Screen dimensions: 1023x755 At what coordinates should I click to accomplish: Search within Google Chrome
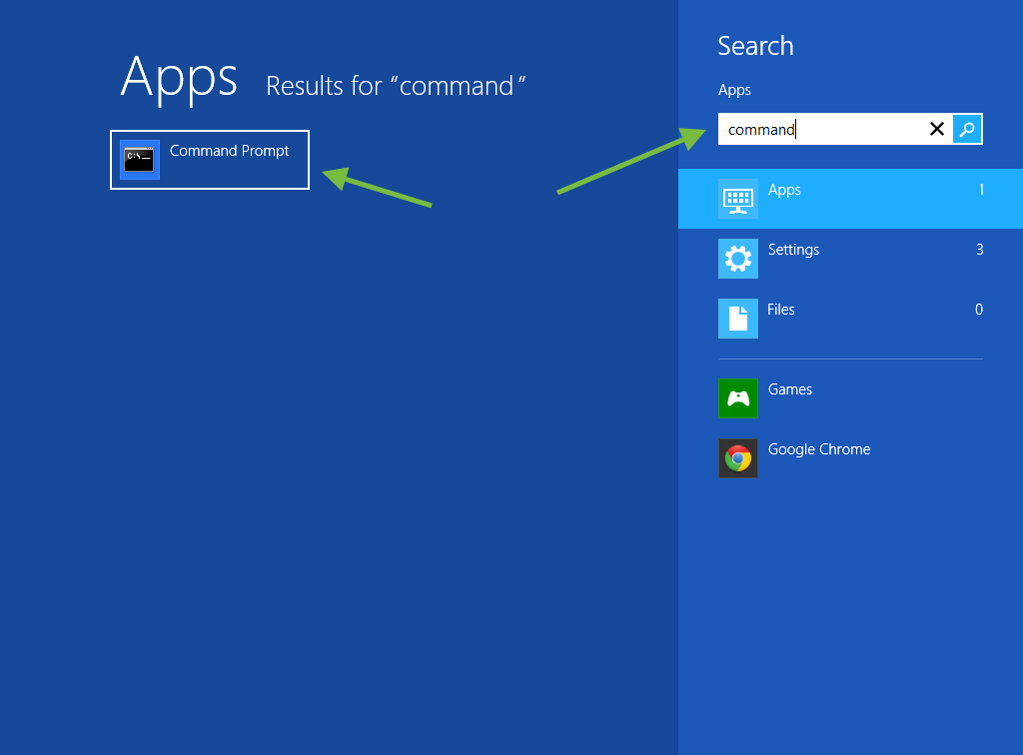pyautogui.click(x=850, y=458)
